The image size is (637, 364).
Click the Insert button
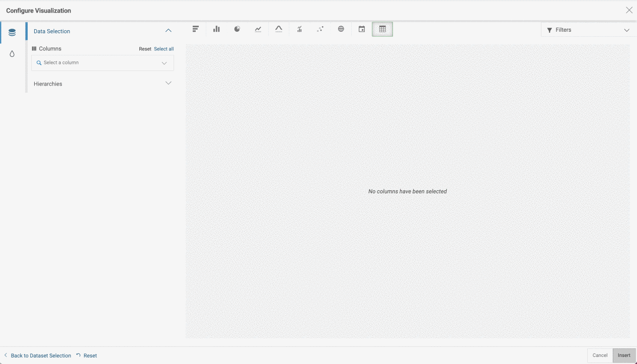[x=624, y=355]
